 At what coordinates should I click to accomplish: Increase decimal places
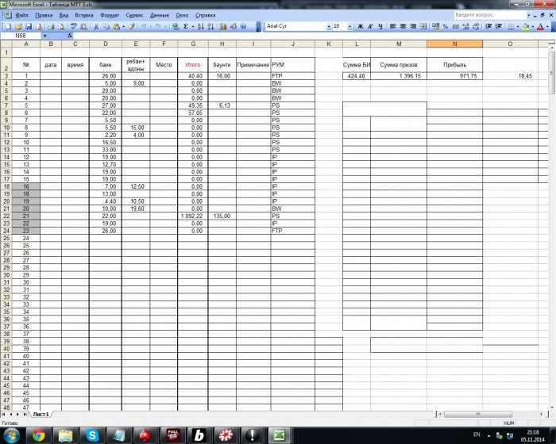tap(465, 26)
